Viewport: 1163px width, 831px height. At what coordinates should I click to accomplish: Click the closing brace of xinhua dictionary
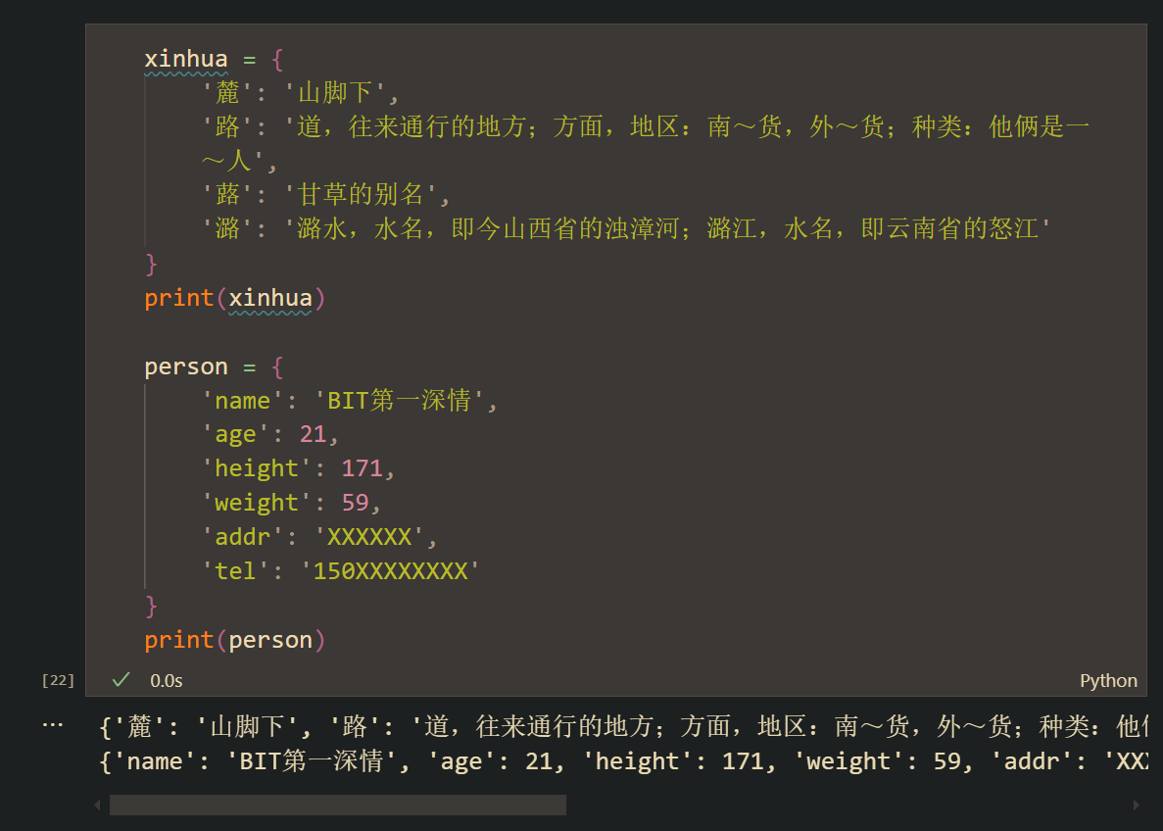coord(149,263)
